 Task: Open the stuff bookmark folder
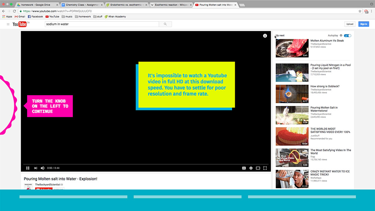[x=97, y=16]
